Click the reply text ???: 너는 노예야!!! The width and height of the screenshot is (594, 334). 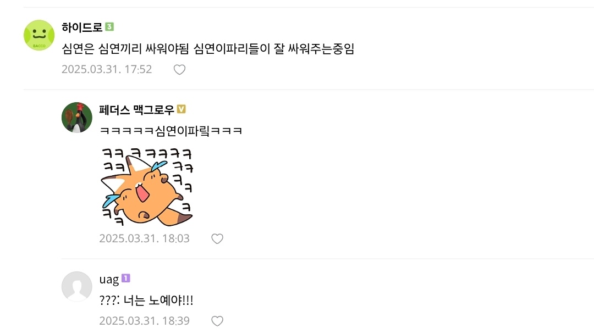point(146,300)
